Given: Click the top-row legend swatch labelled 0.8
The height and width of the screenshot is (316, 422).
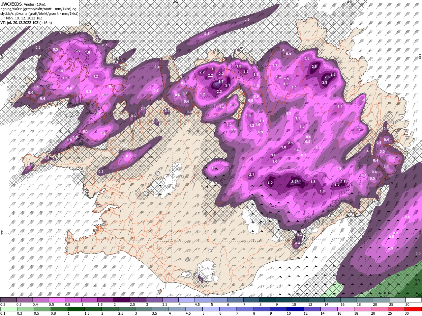Looking at the screenshot, I should point(73,300).
